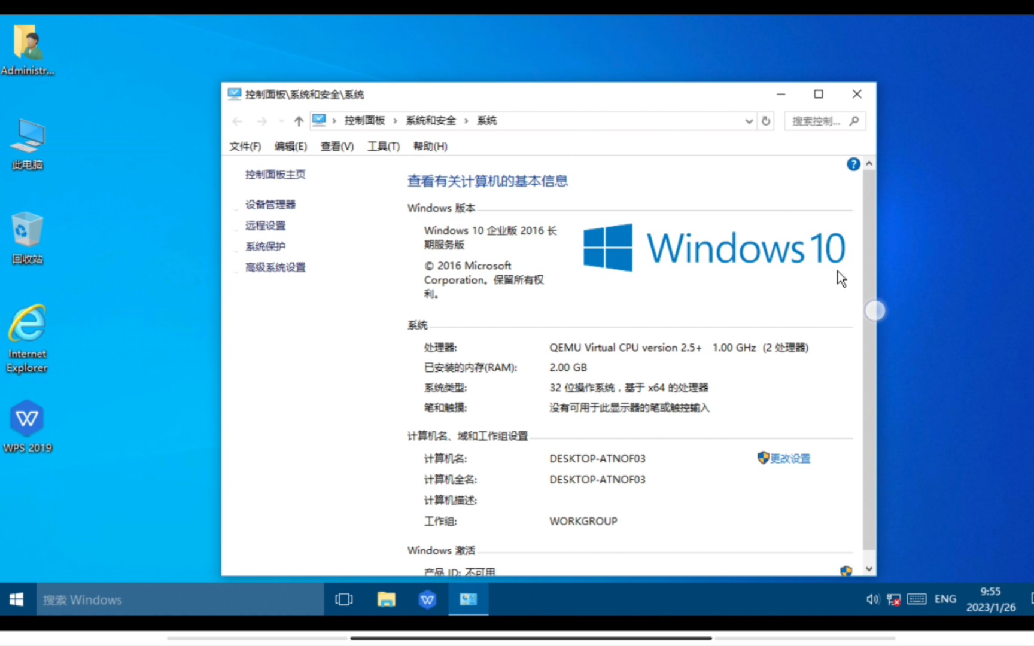
Task: Refresh the control panel view
Action: point(766,121)
